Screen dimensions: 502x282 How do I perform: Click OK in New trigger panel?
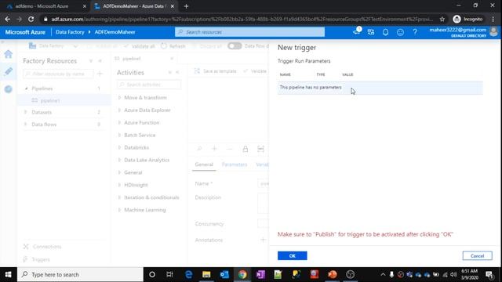click(x=292, y=256)
